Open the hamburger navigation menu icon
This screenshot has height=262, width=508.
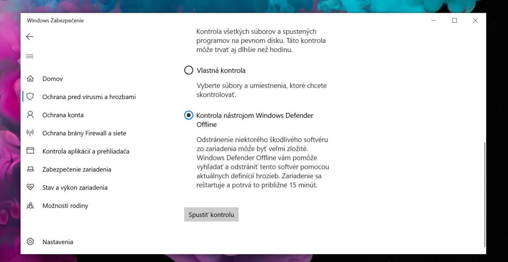click(x=30, y=56)
